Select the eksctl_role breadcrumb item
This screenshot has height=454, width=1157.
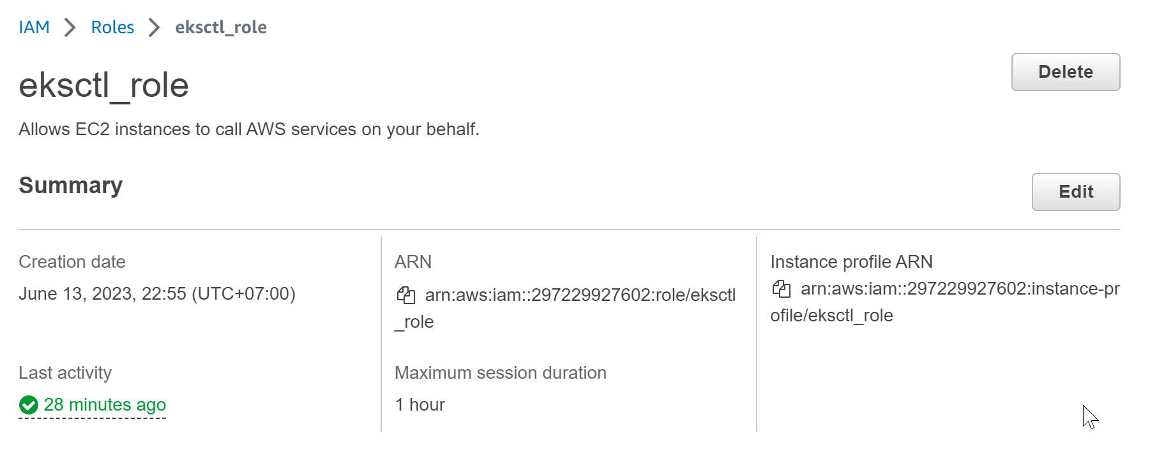coord(221,27)
